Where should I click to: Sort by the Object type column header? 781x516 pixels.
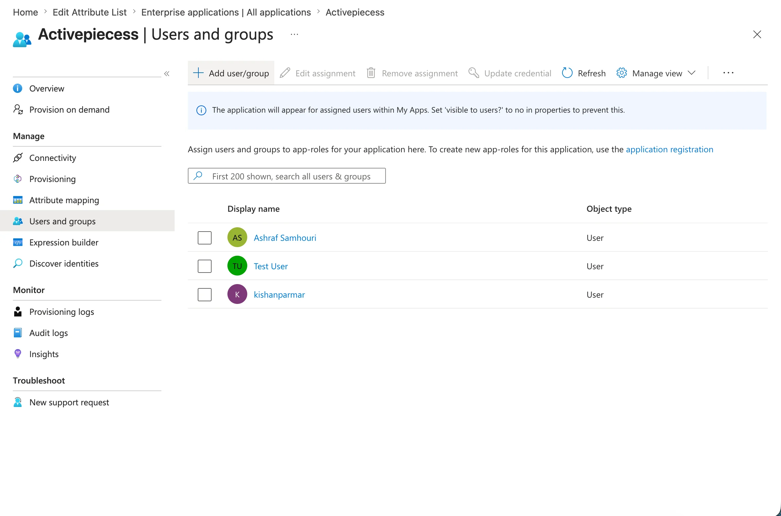pyautogui.click(x=609, y=209)
